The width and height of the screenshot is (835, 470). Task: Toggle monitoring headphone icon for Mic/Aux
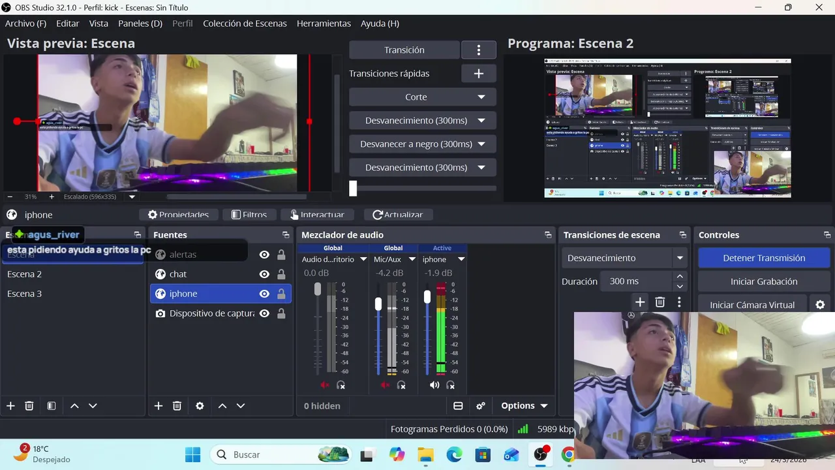401,385
